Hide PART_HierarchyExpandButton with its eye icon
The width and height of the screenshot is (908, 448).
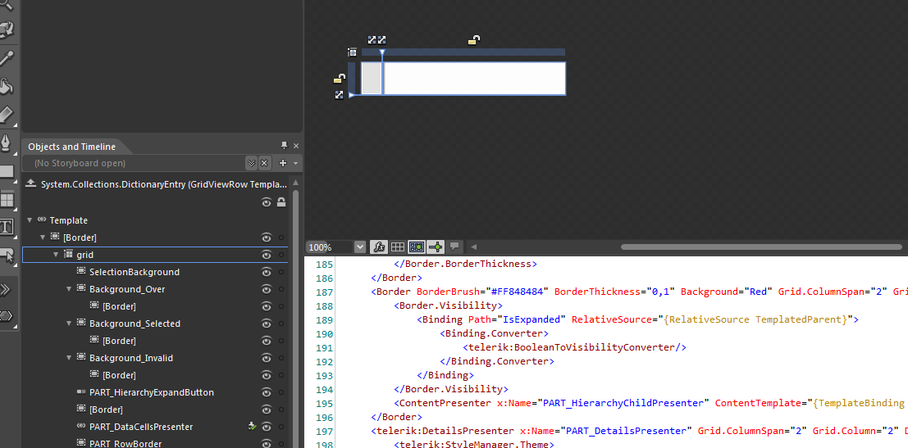(267, 392)
